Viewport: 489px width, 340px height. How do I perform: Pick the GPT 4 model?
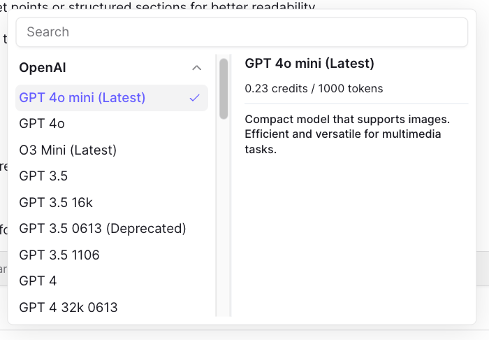(x=112, y=281)
